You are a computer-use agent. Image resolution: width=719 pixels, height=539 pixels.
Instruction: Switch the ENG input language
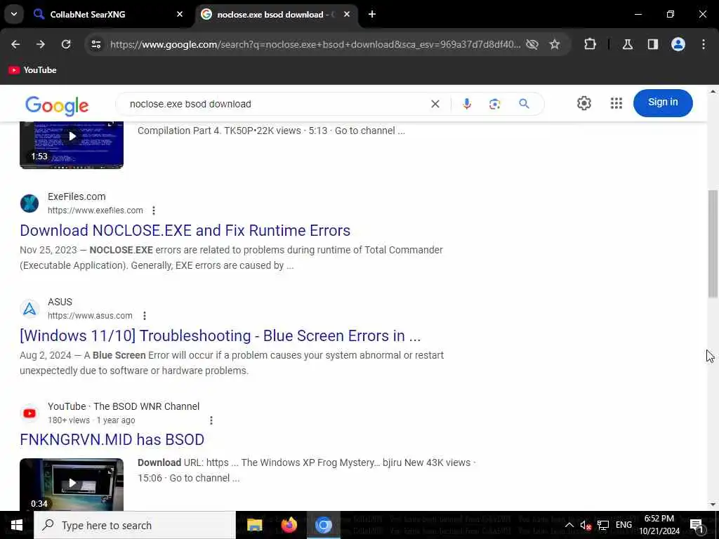[x=624, y=525]
